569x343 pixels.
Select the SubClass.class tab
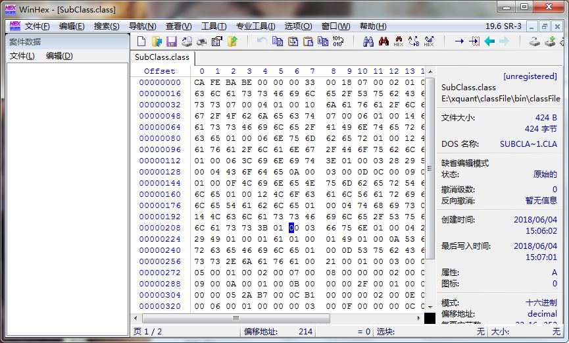(162, 57)
